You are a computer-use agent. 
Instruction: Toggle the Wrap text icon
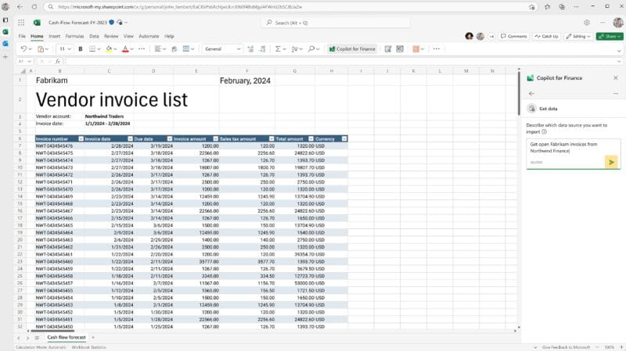[x=174, y=49]
